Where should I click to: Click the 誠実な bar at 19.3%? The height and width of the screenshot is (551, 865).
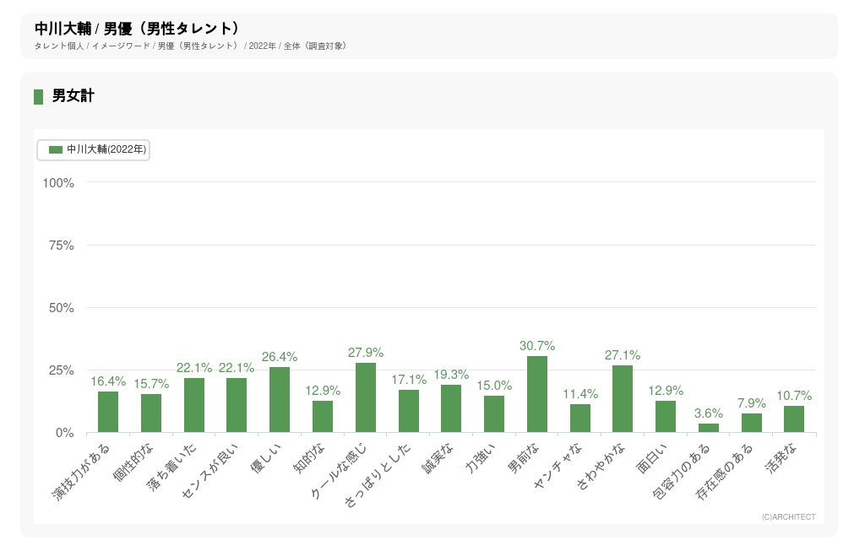point(451,408)
